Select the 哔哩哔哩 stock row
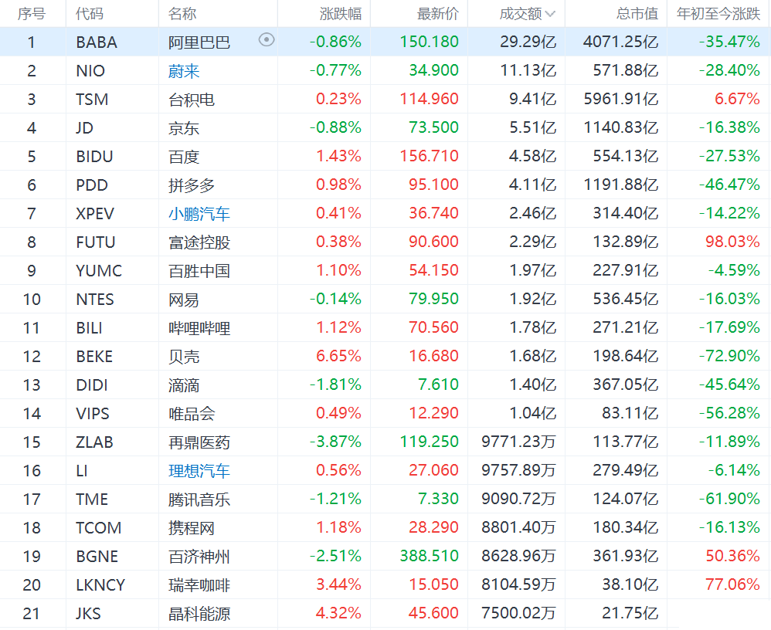The image size is (771, 630). (x=199, y=328)
